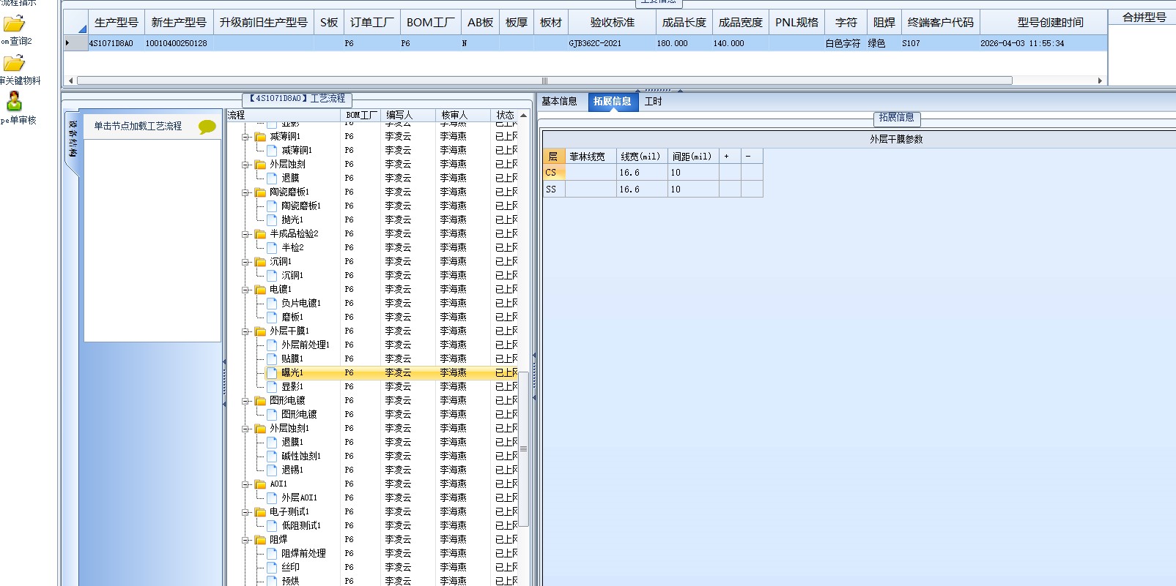Viewport: 1176px width, 586px height.
Task: Collapse the 沉铜1 tree node
Action: (x=245, y=262)
